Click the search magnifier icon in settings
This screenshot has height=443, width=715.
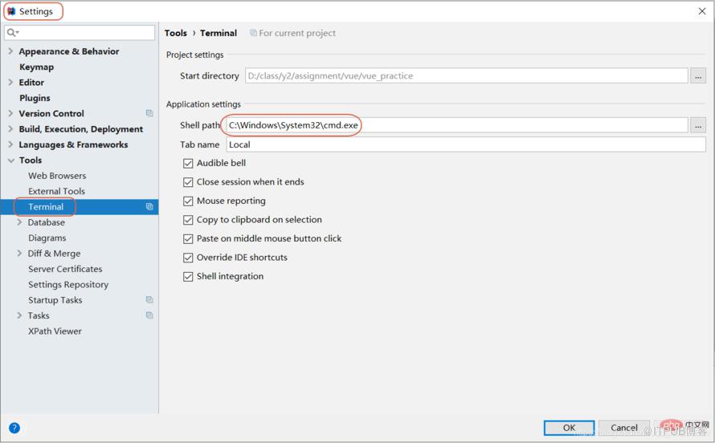pyautogui.click(x=12, y=32)
